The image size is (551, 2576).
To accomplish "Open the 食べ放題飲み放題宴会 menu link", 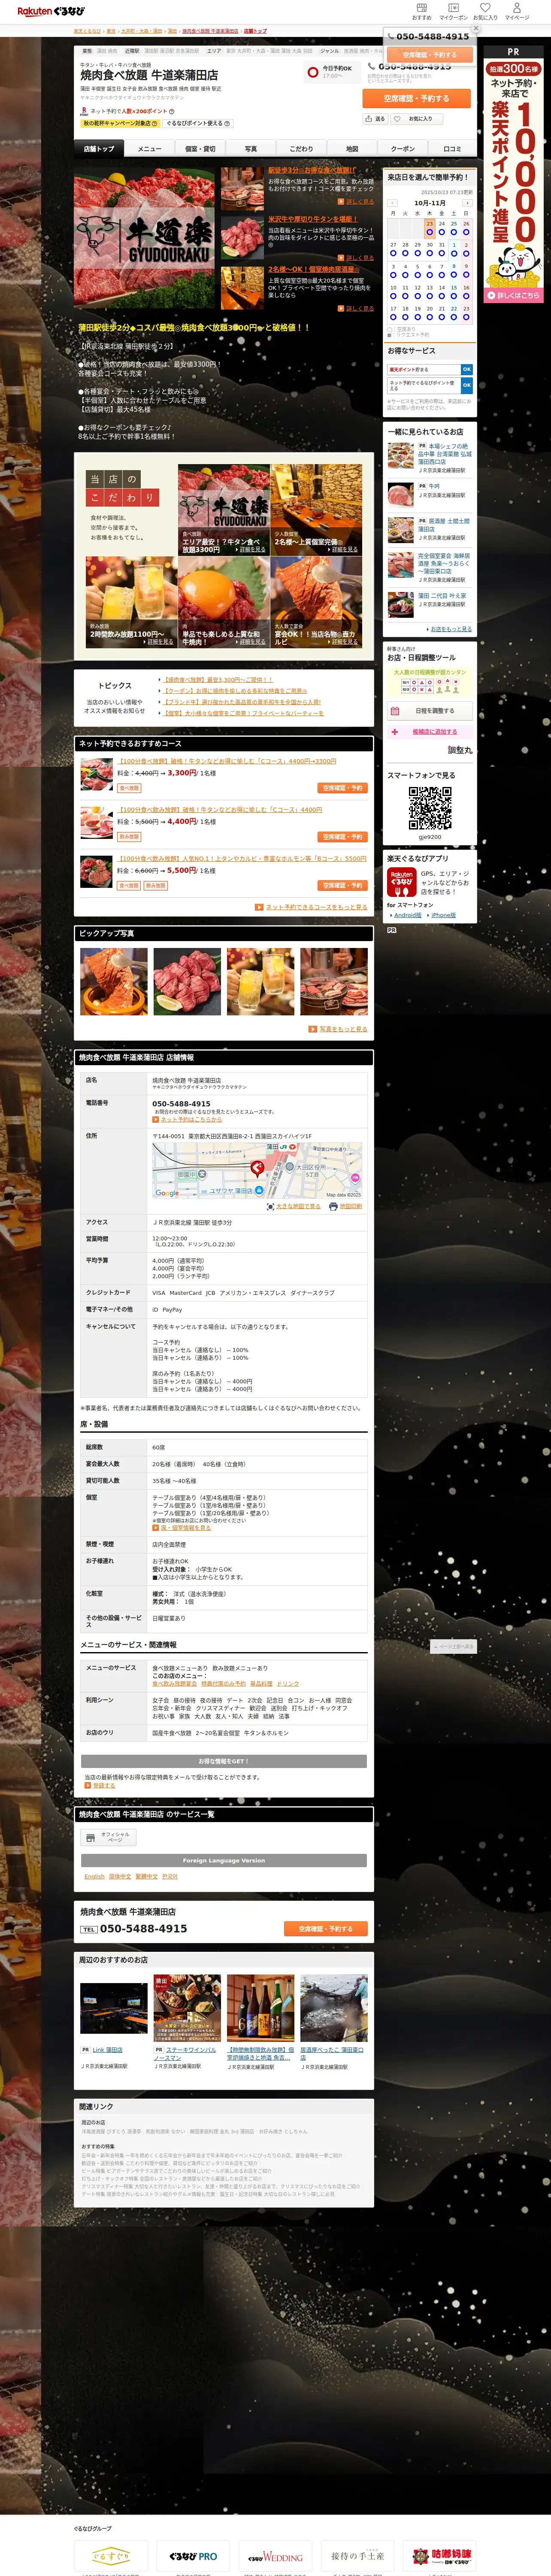I will pos(174,1683).
